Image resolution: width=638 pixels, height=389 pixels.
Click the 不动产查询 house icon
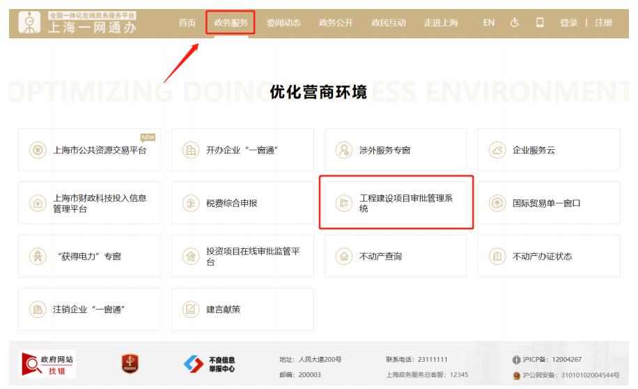coord(344,257)
